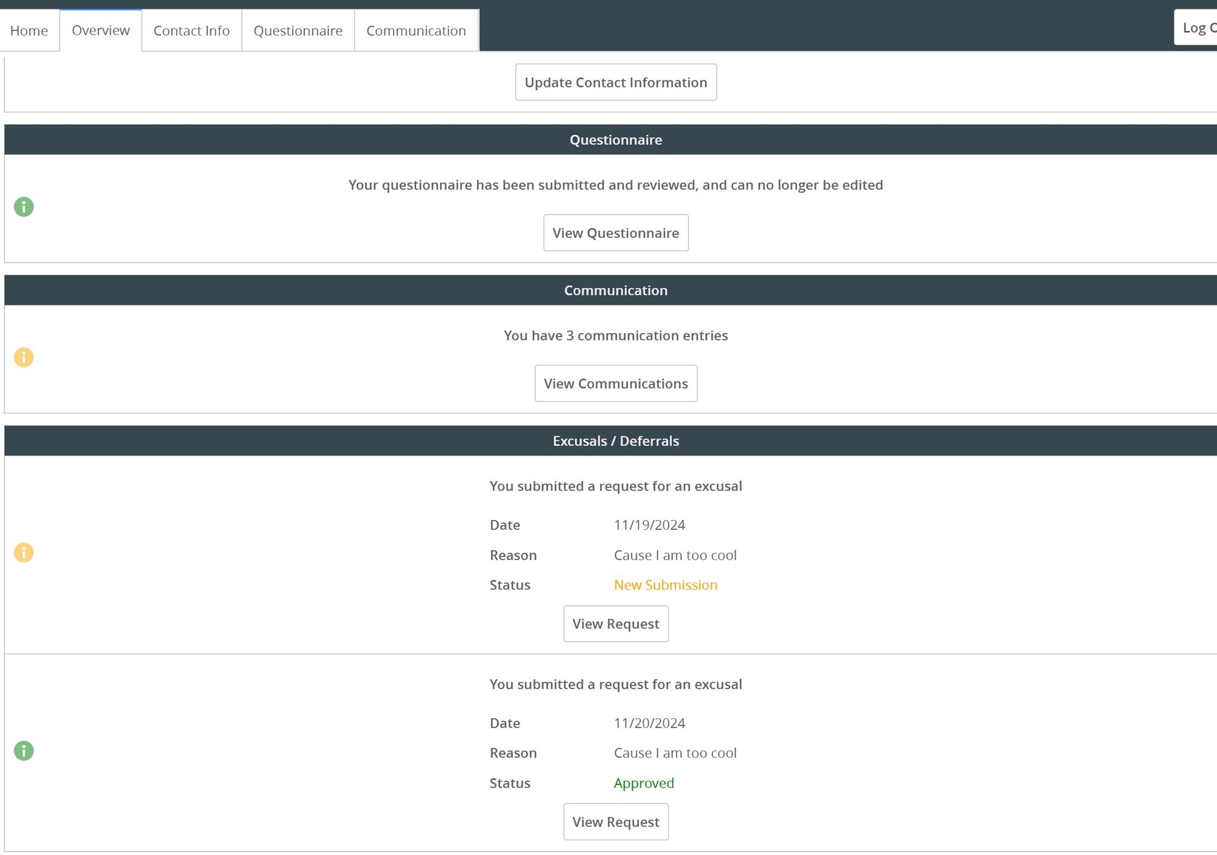Open Contact Info tab
The image size is (1217, 855).
coord(190,30)
